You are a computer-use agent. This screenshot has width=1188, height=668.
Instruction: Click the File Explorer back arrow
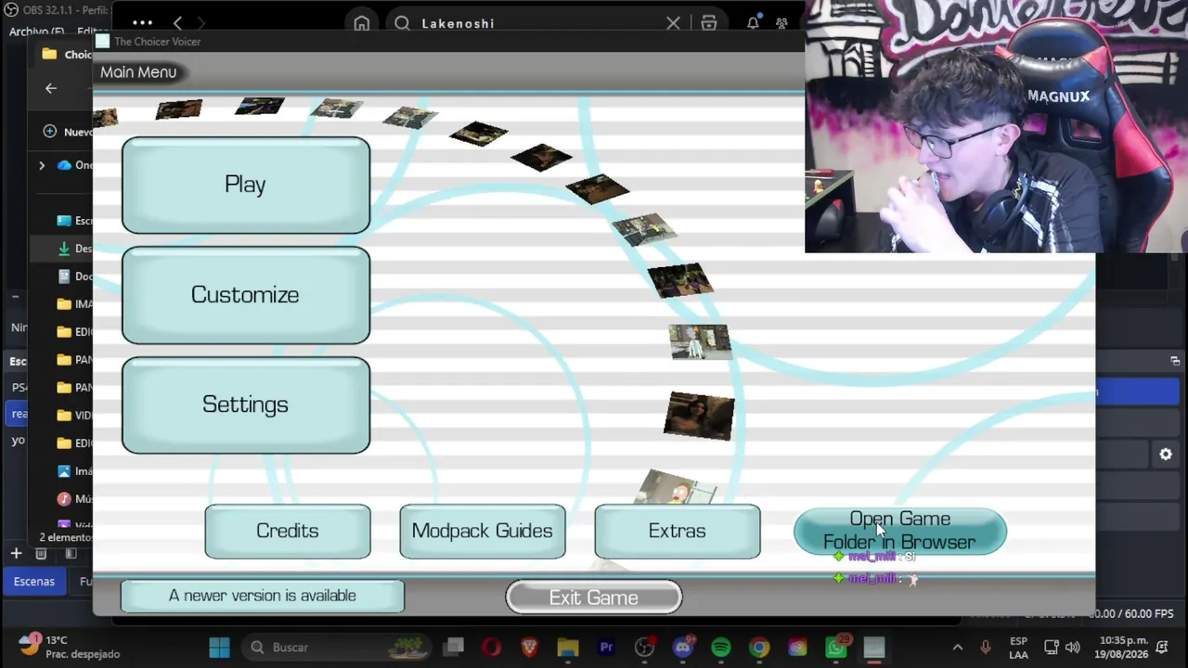[51, 88]
